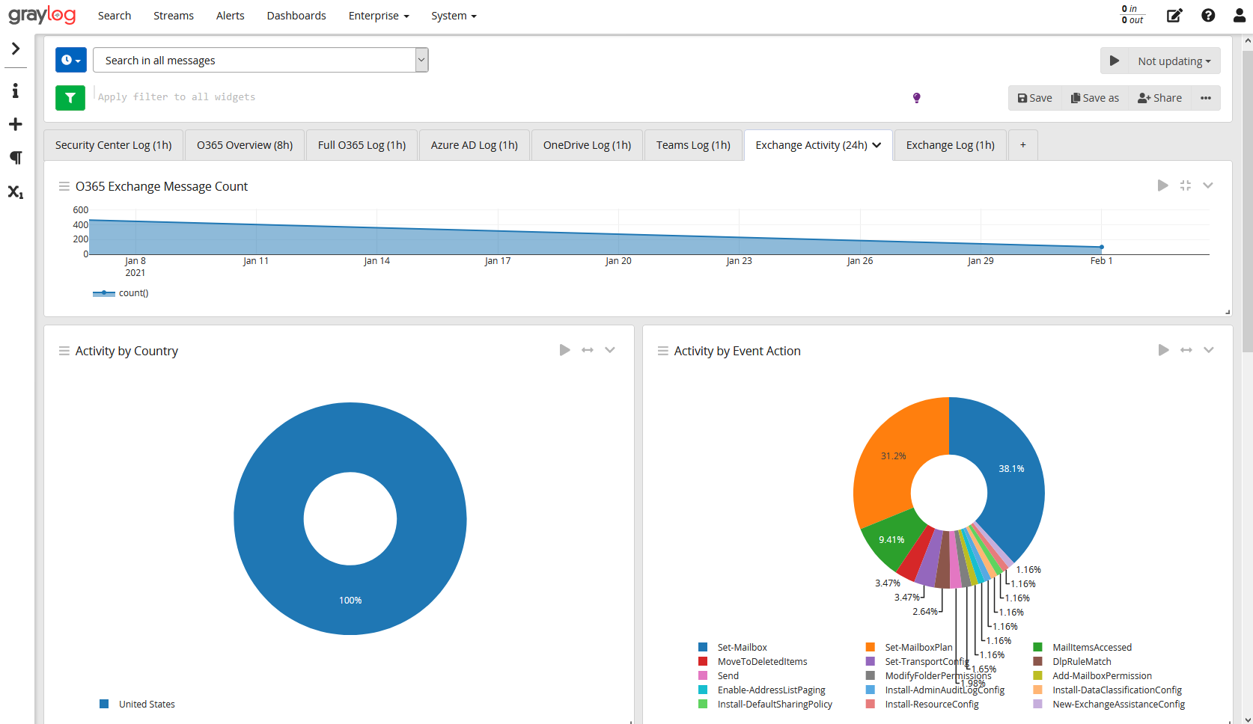Viewport: 1253px width, 724px height.
Task: Click the focus icon on Message Count widget
Action: click(x=1186, y=185)
